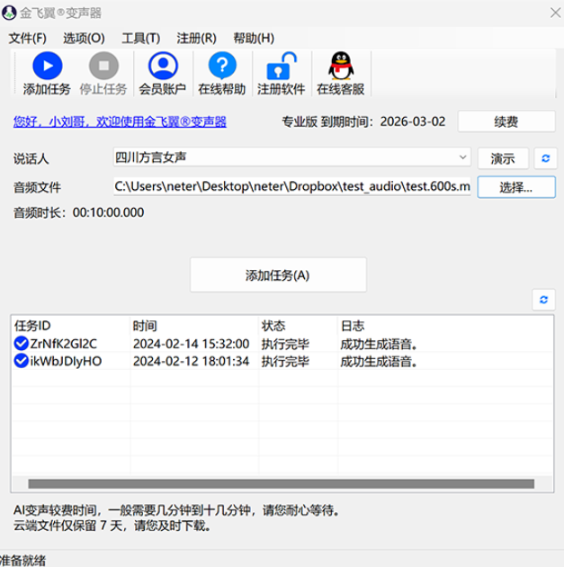Open 在线客服 QQ penguin icon
This screenshot has width=564, height=567.
click(x=341, y=66)
